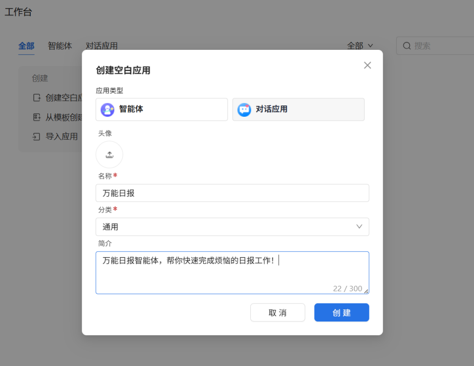
Task: Click the magnifier search icon
Action: pos(407,46)
